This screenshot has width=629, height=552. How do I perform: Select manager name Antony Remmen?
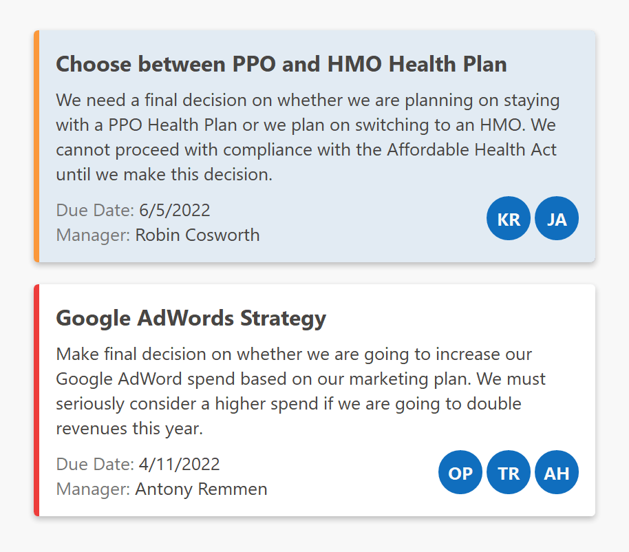pyautogui.click(x=201, y=489)
